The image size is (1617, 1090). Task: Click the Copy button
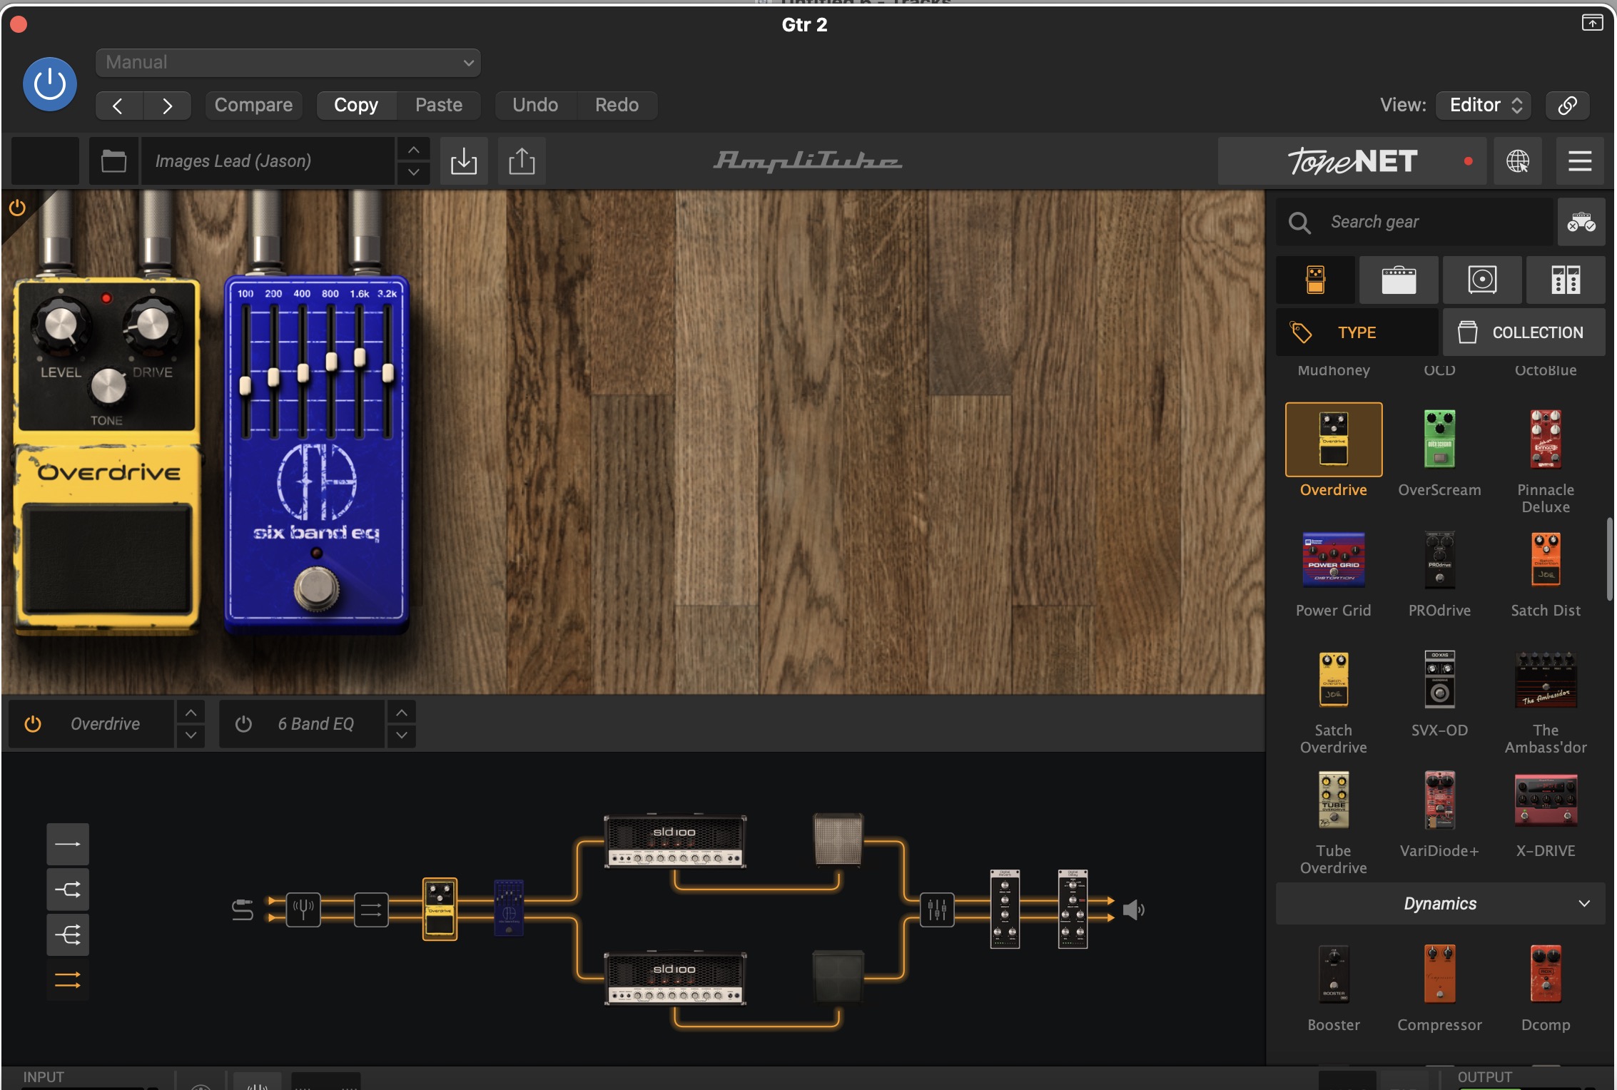click(x=355, y=105)
